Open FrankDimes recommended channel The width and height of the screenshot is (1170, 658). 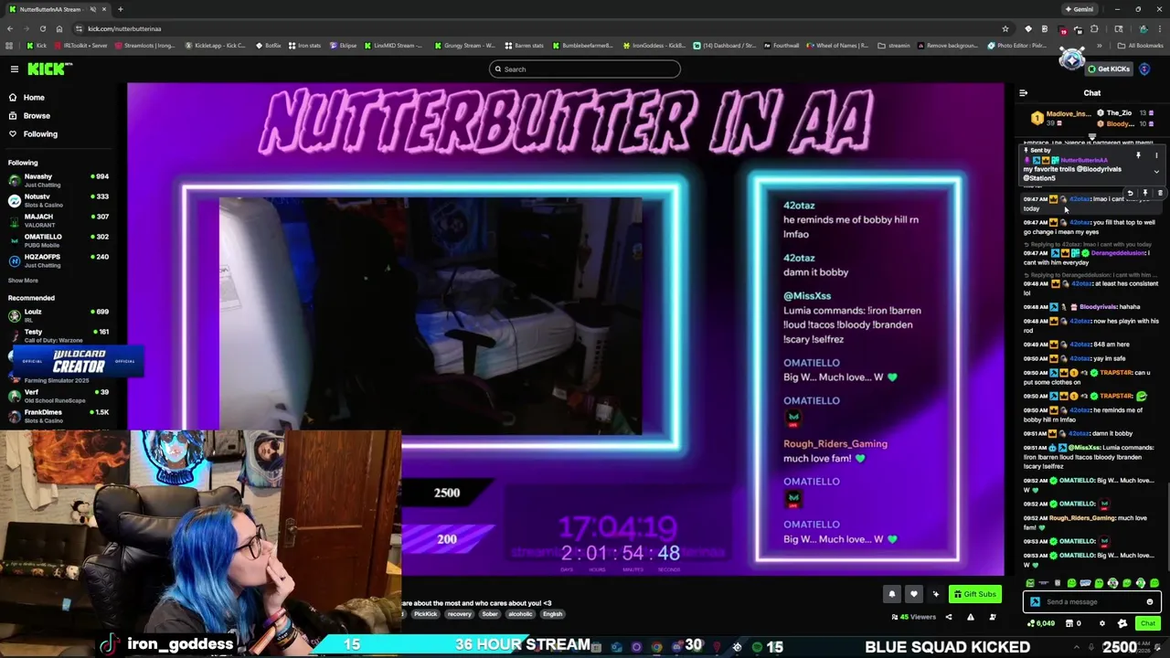point(58,416)
